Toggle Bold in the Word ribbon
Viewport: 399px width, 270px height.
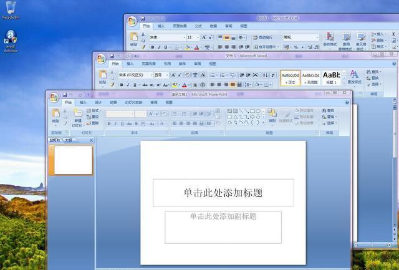coord(122,85)
